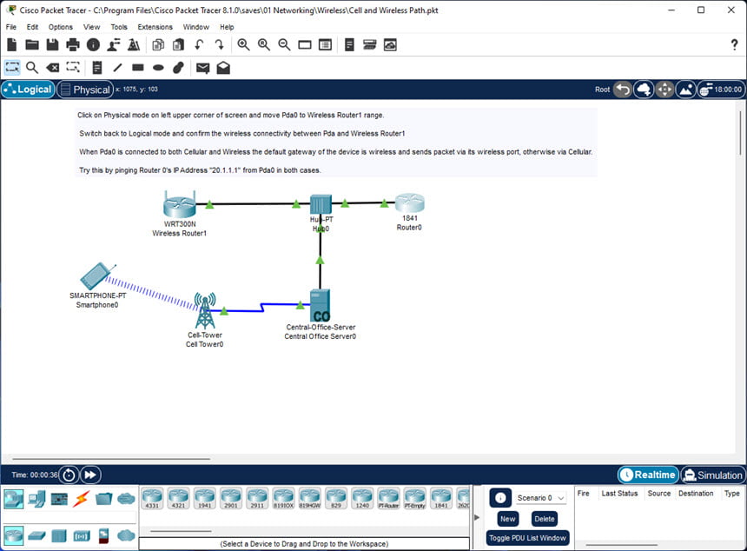Open the File menu

[11, 27]
